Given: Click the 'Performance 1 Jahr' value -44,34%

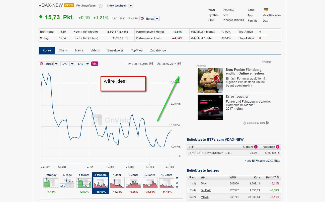Looking at the screenshot, I should tap(177, 38).
